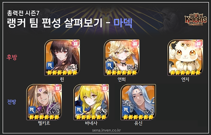
Task: Click the 린 hero portrait
Action: pyautogui.click(x=62, y=58)
